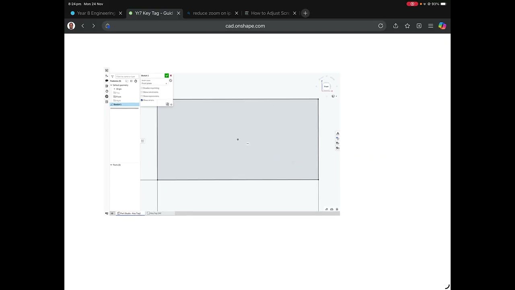Open sketch dialog help icon
The image size is (515, 290).
coord(171,104)
